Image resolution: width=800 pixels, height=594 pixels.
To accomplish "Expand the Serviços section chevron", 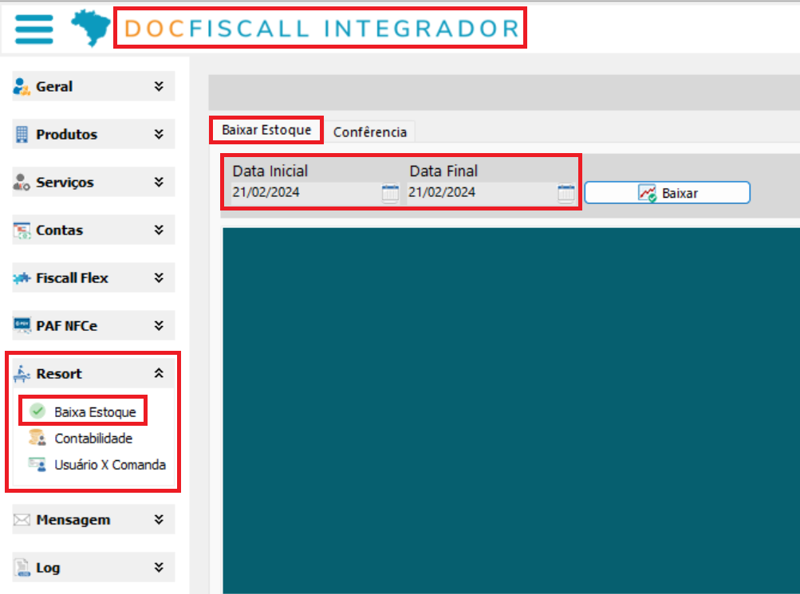I will (x=160, y=182).
